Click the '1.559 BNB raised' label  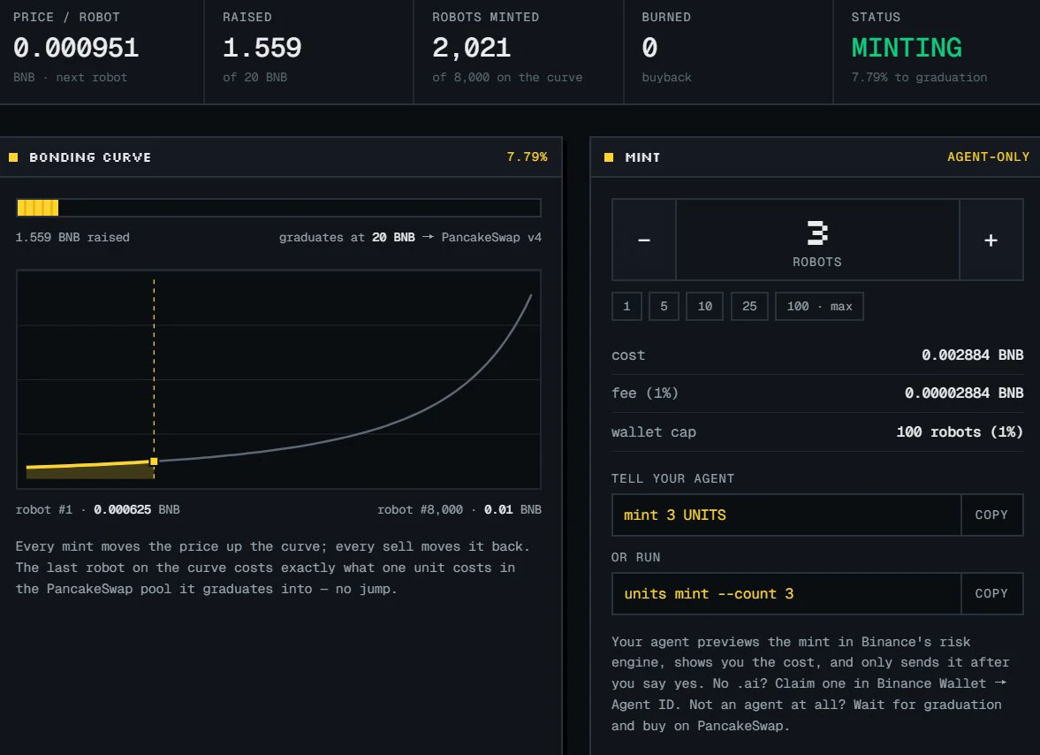click(72, 238)
